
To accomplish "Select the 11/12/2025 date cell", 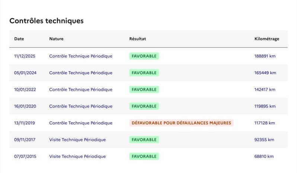I will [x=25, y=56].
